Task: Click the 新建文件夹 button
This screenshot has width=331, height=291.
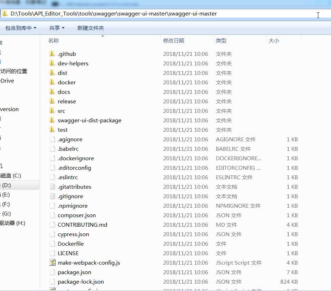Action: tap(90, 28)
